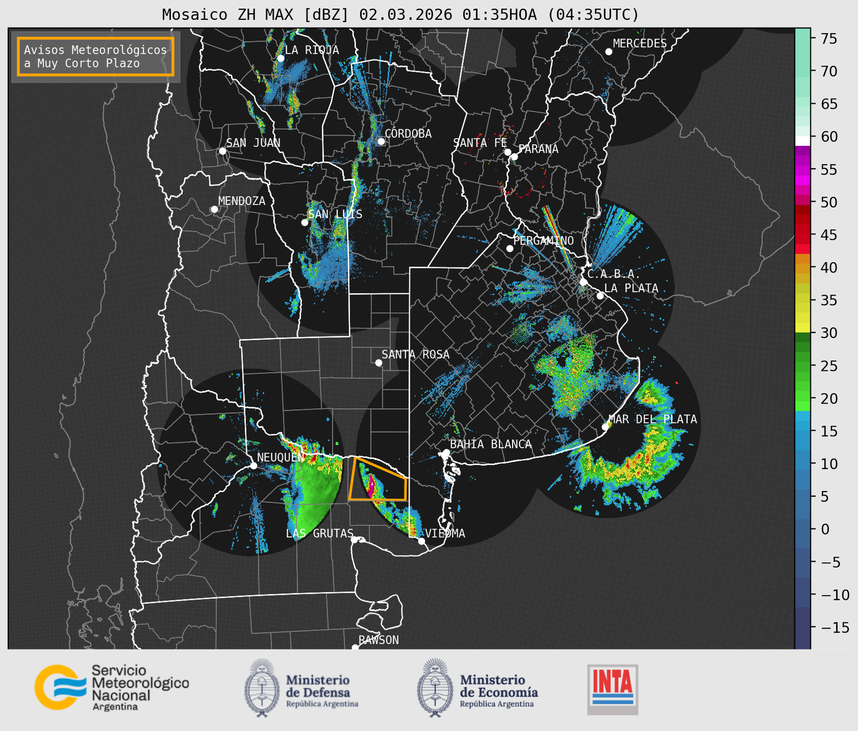858x731 pixels.
Task: Select the Neuquén city marker dot
Action: click(253, 466)
